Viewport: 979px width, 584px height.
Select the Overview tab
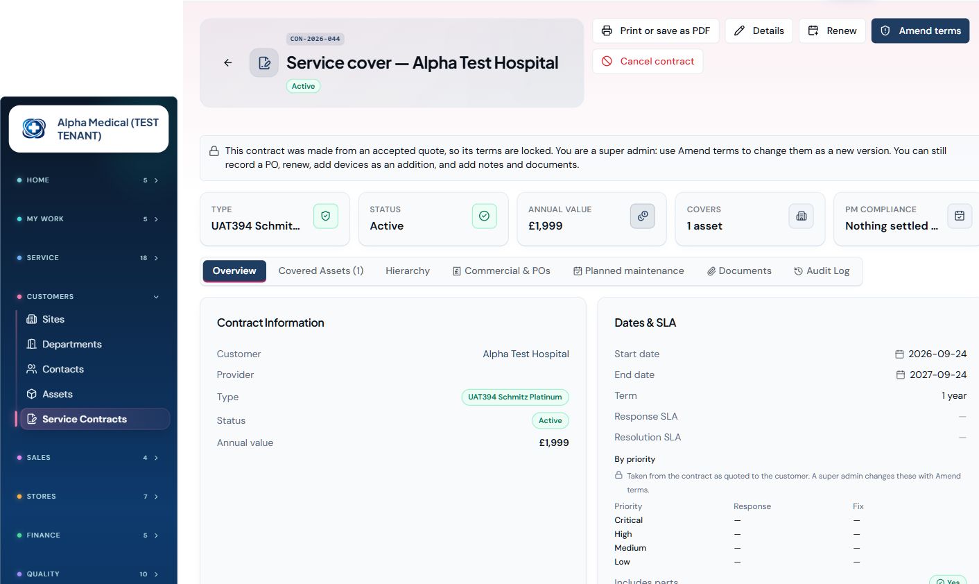234,271
